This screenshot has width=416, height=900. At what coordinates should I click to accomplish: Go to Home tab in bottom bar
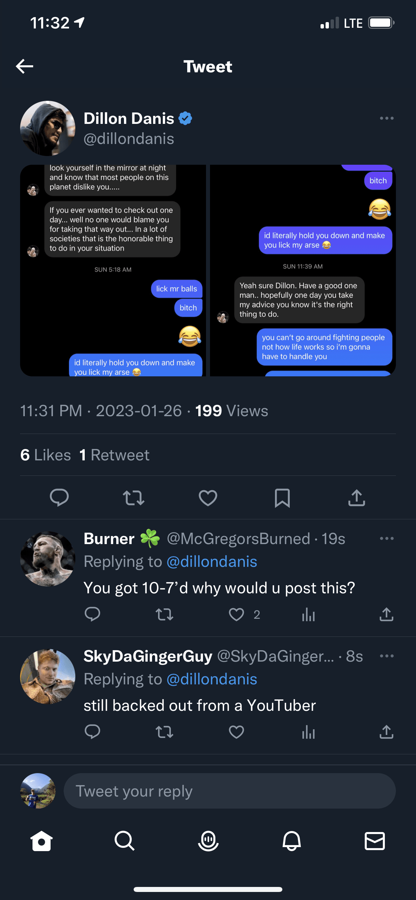(x=42, y=841)
